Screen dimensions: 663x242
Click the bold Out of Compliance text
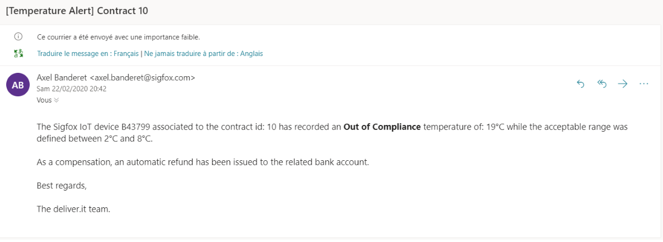pos(382,127)
